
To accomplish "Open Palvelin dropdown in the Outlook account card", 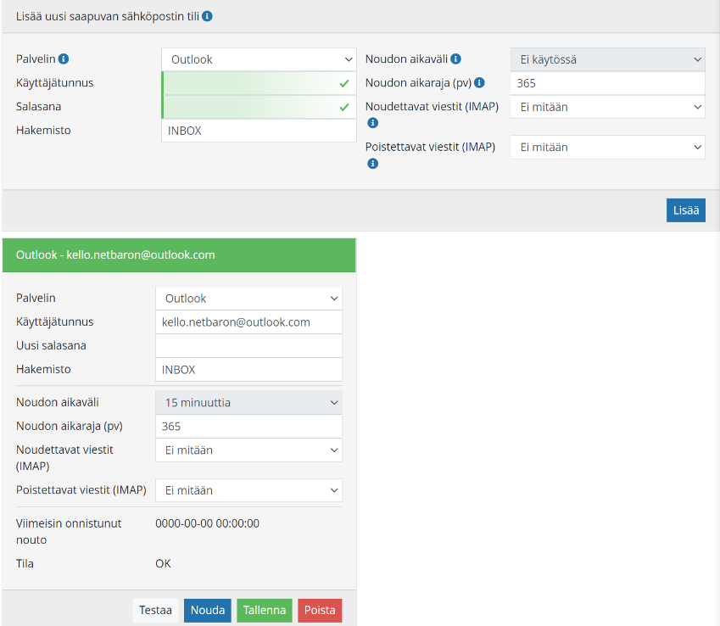I will point(248,299).
